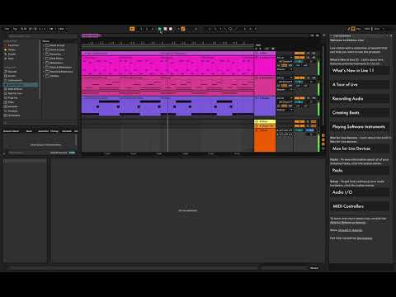Open the What's New in Live 11 lesson

tap(360, 71)
